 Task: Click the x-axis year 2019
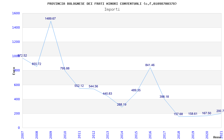[193, 135]
